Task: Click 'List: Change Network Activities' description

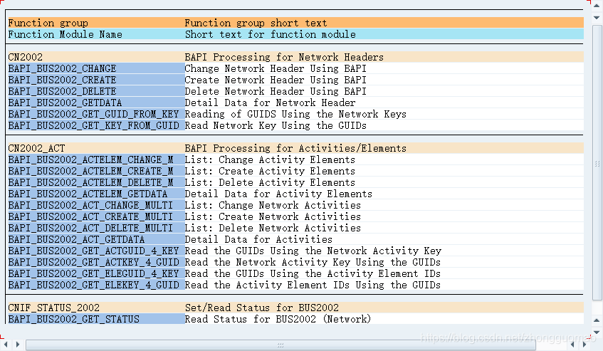Action: coord(273,205)
